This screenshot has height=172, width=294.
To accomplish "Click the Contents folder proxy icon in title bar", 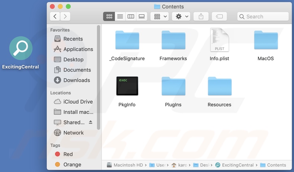I will point(157,7).
